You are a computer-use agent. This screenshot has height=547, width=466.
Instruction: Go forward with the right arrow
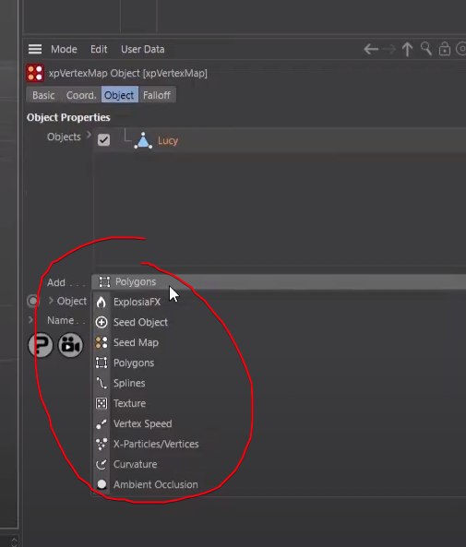[x=389, y=49]
